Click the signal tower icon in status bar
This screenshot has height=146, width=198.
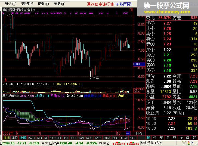[x=184, y=143]
